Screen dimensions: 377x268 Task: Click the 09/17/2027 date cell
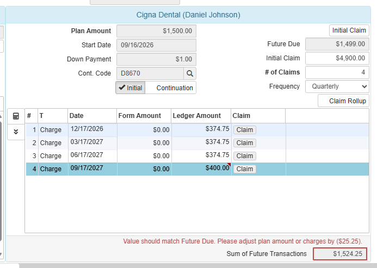pyautogui.click(x=92, y=169)
